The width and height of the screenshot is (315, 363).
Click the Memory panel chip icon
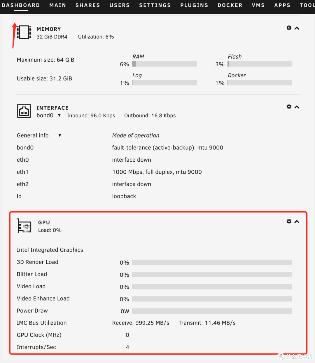(x=24, y=32)
